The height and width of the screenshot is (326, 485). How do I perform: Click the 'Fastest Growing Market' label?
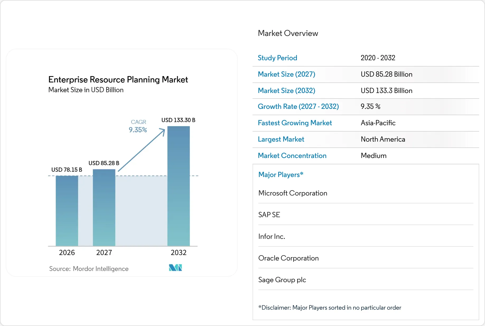tap(295, 123)
